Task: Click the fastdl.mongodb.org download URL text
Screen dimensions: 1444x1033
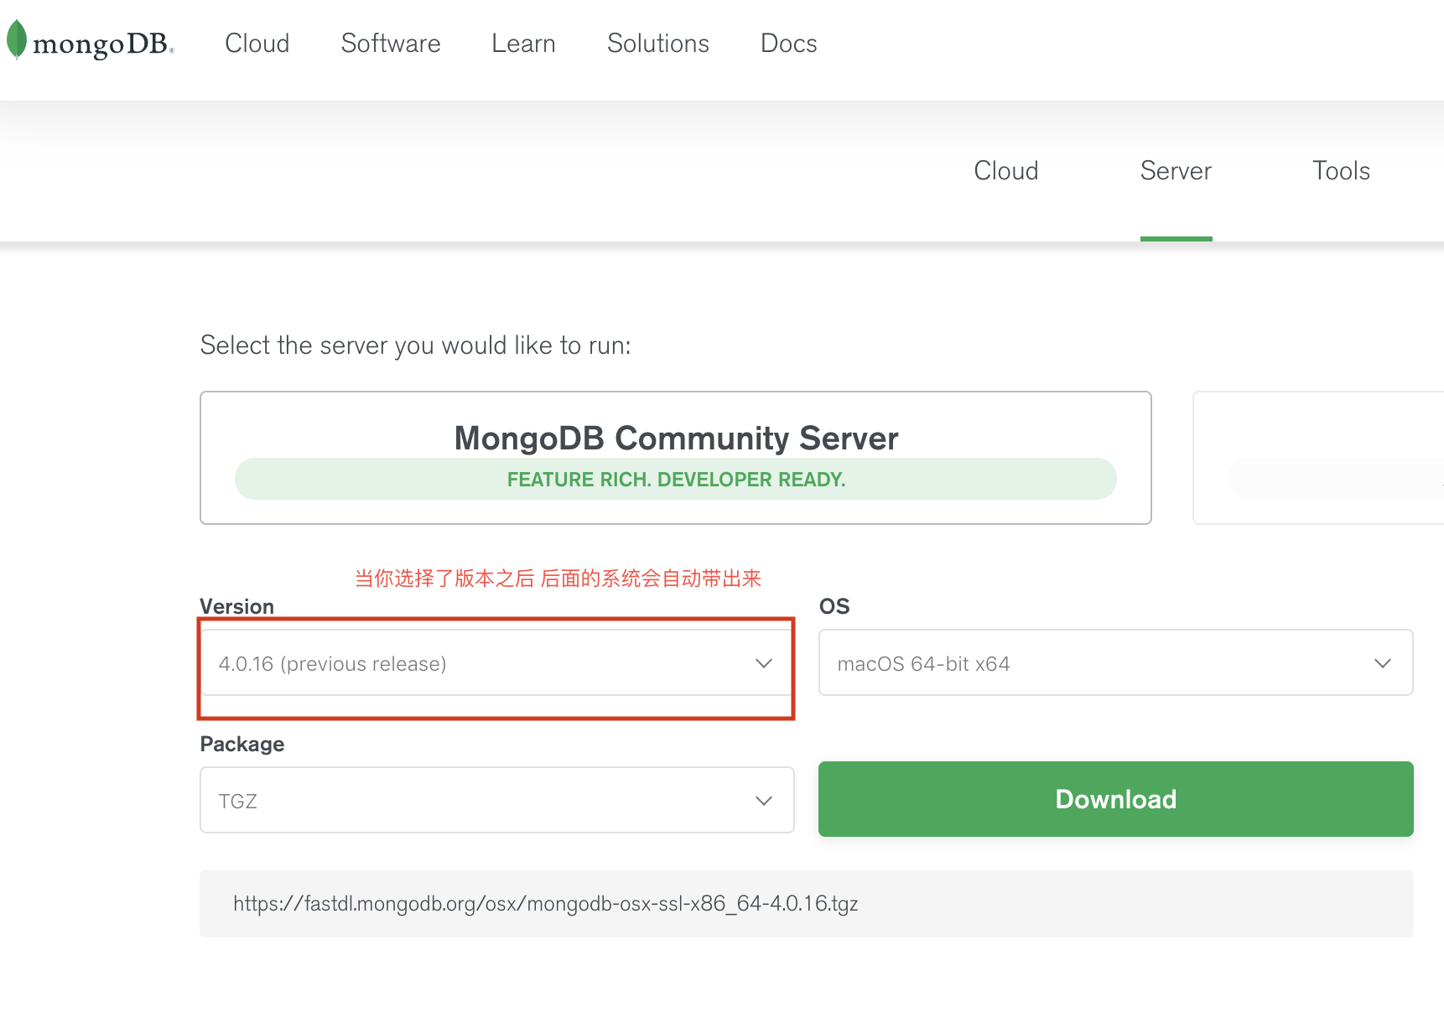Action: pyautogui.click(x=546, y=904)
